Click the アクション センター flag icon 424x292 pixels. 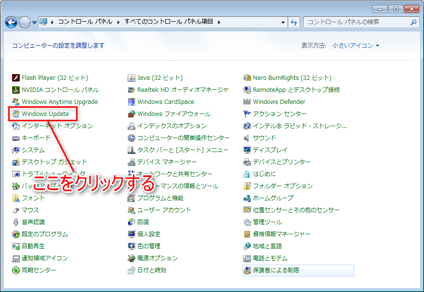(x=247, y=114)
